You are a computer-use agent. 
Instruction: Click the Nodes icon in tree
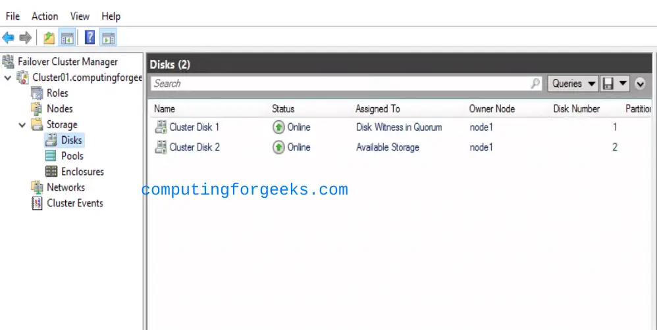pos(37,108)
